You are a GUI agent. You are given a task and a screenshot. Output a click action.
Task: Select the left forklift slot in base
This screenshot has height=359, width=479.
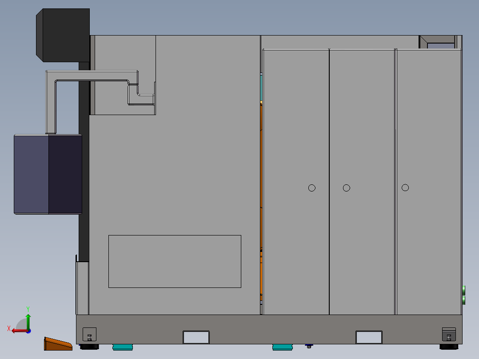coord(196,337)
